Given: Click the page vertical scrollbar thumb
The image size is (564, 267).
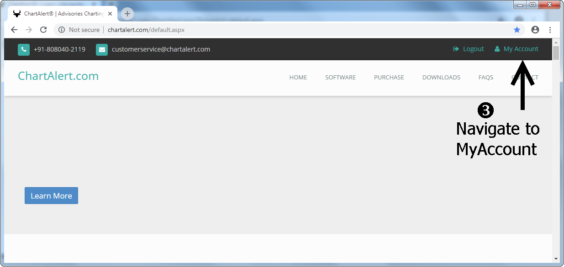Looking at the screenshot, I should tap(556, 53).
